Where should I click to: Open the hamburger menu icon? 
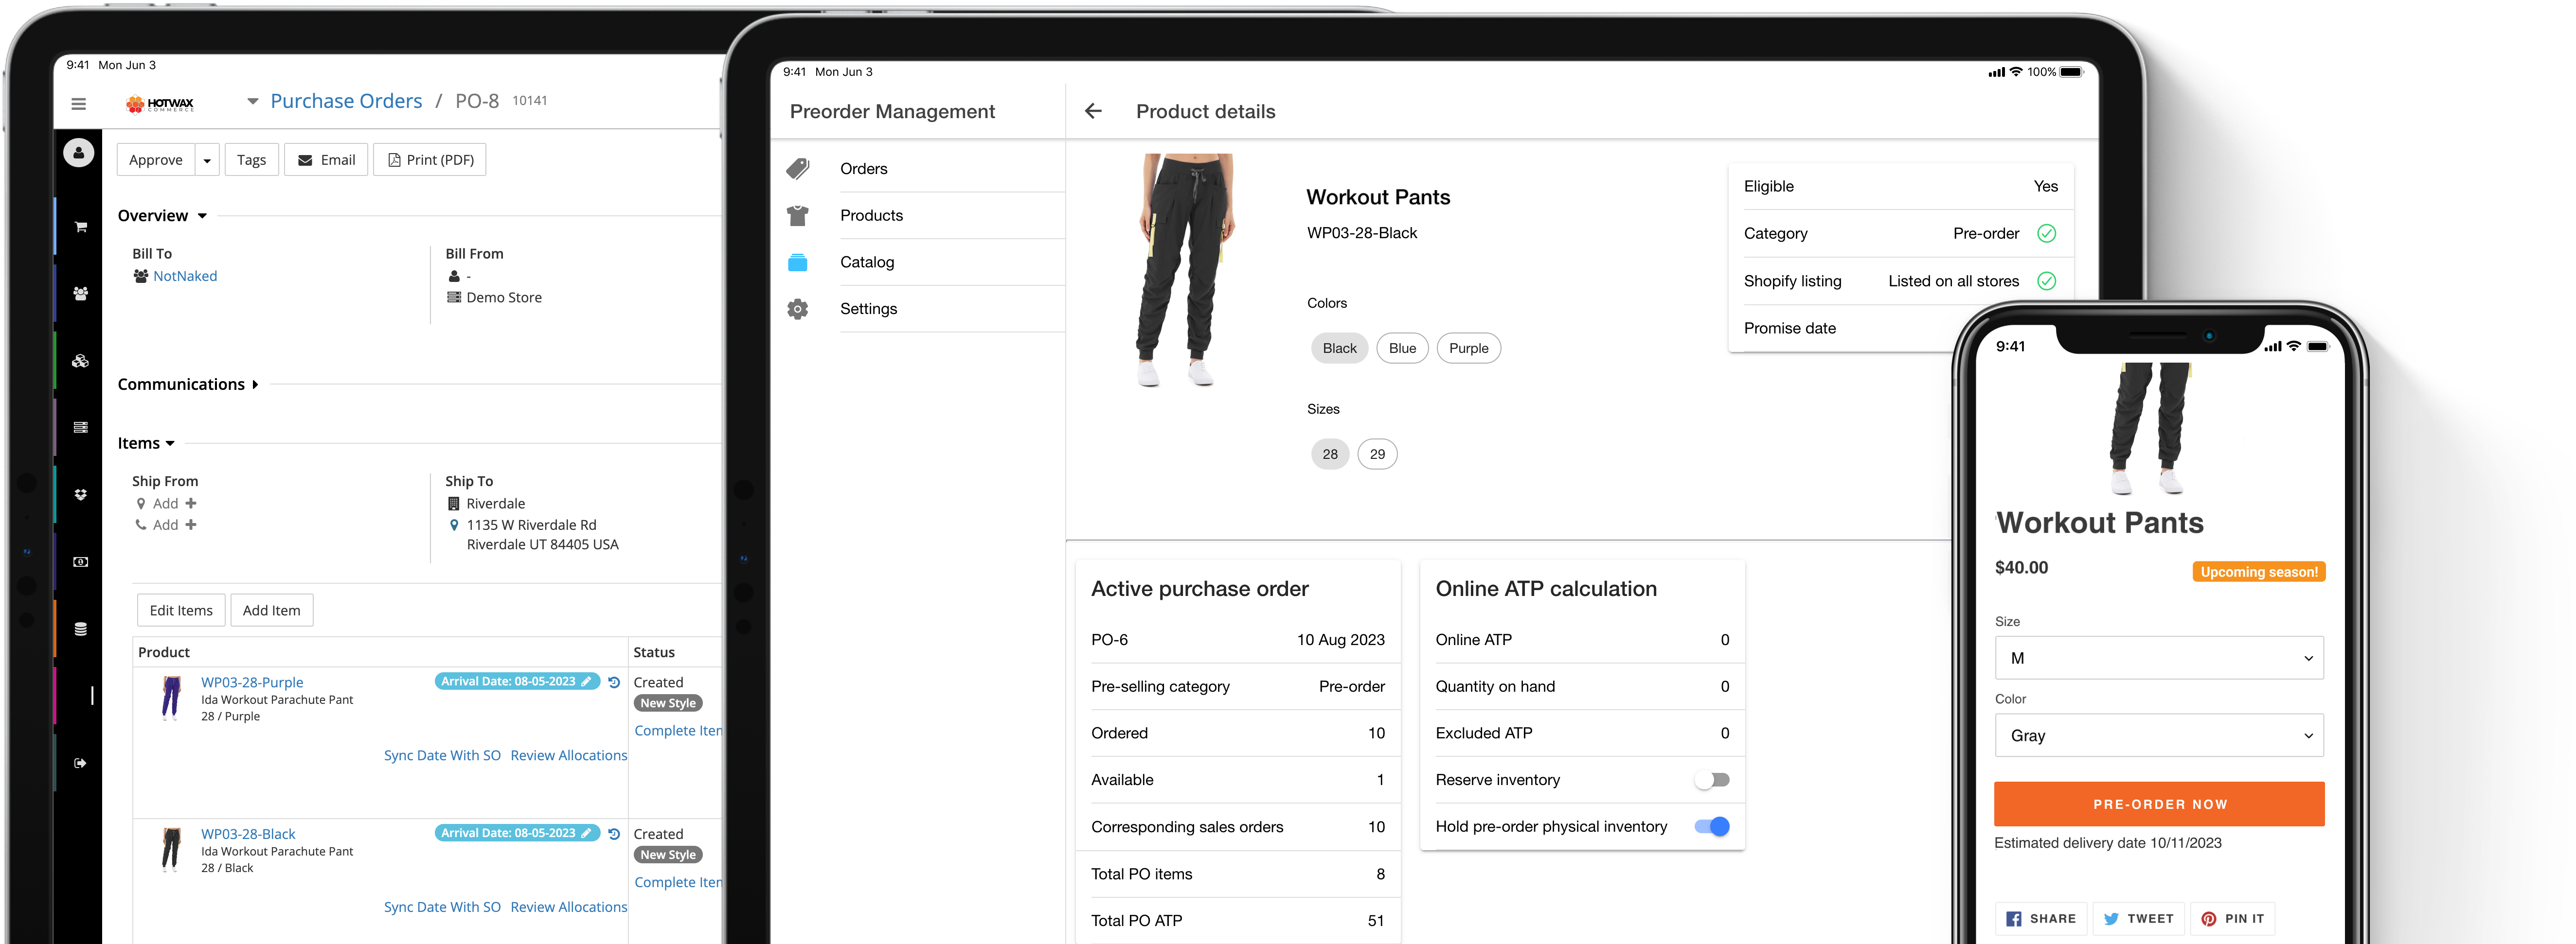coord(78,104)
